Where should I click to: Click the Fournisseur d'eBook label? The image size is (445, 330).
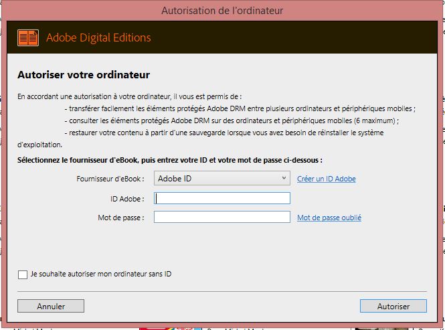click(110, 179)
